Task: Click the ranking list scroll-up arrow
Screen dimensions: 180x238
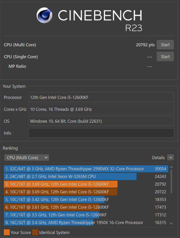Action: (x=171, y=167)
